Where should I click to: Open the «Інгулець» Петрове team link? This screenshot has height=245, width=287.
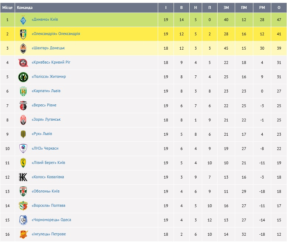click(49, 234)
